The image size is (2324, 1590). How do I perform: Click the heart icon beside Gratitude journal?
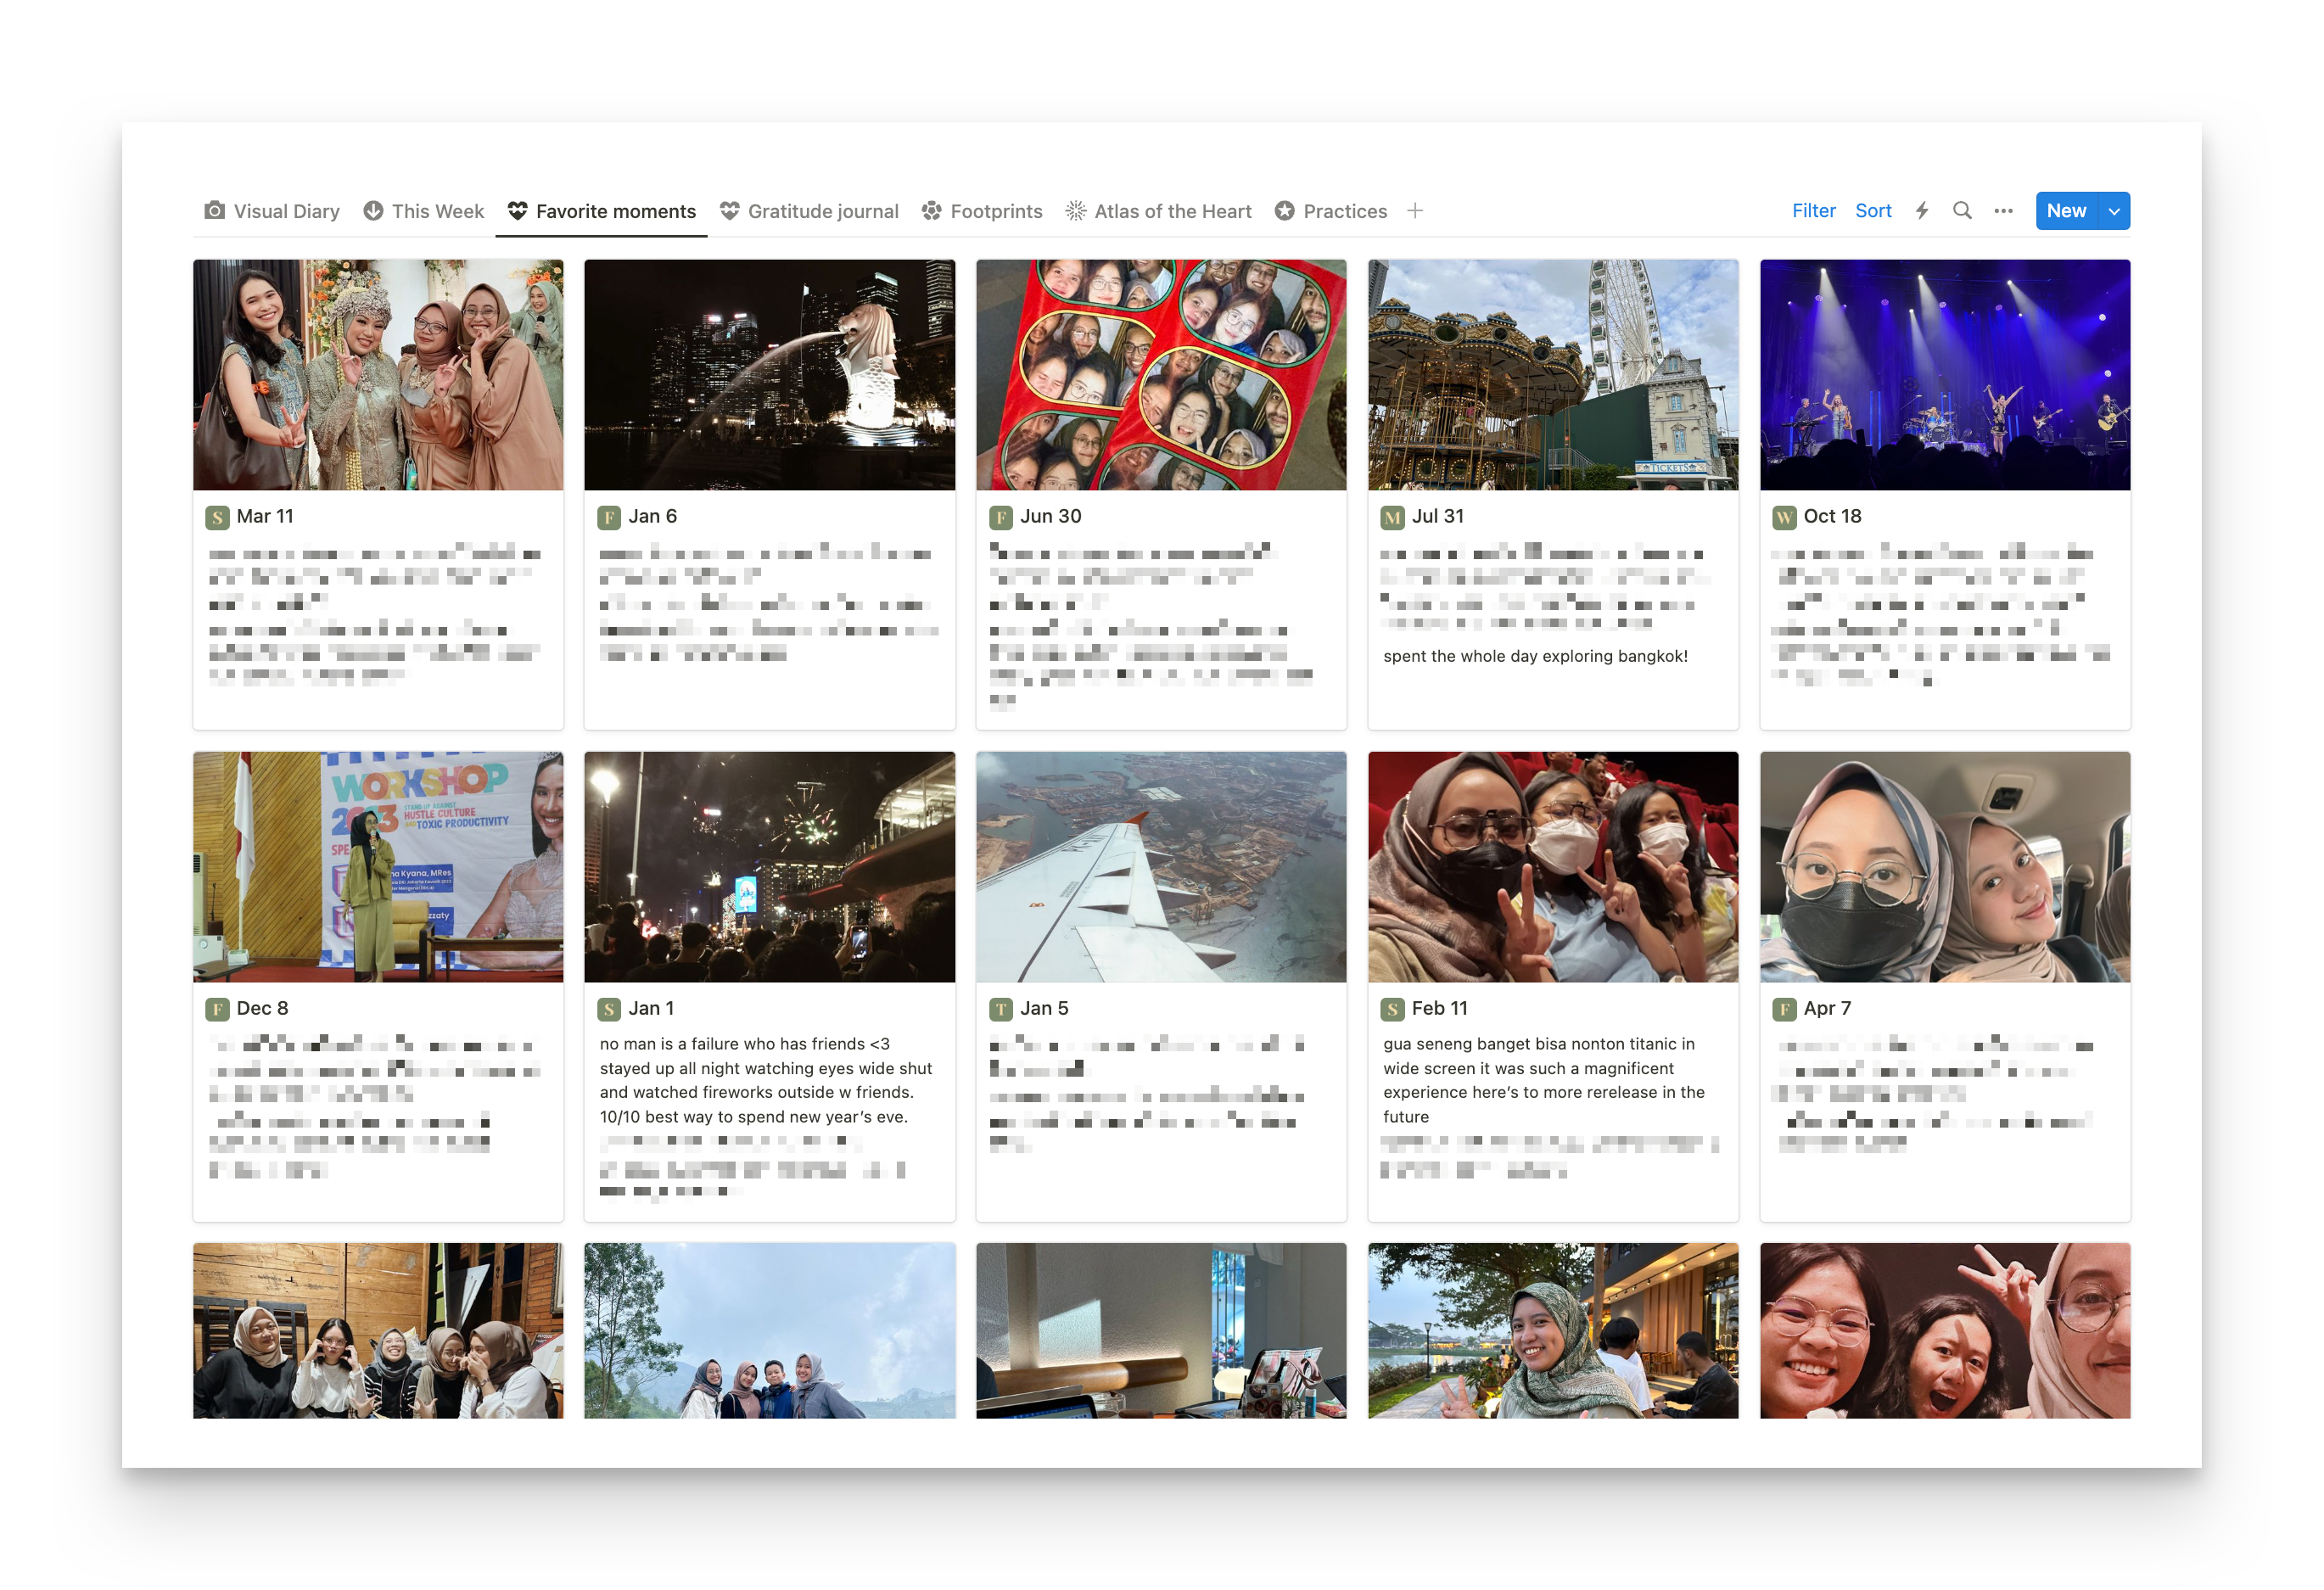[x=730, y=210]
